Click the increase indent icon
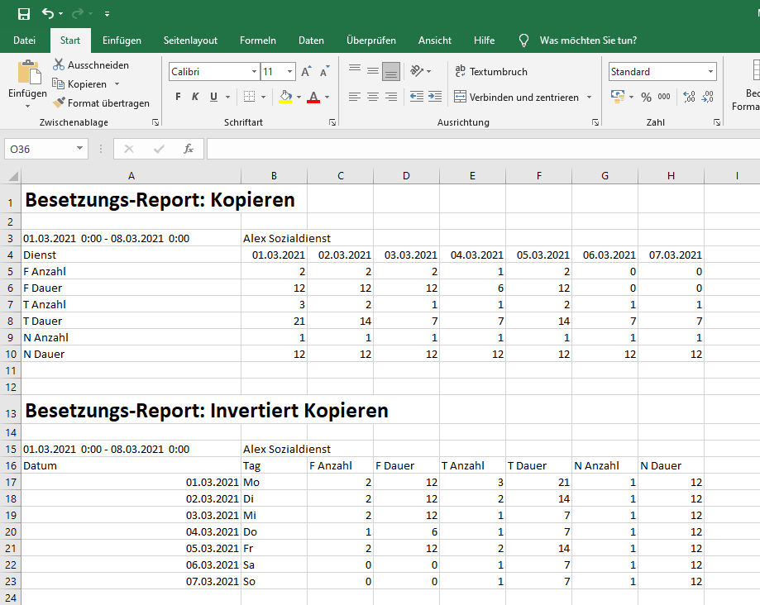The width and height of the screenshot is (760, 605). pos(435,98)
